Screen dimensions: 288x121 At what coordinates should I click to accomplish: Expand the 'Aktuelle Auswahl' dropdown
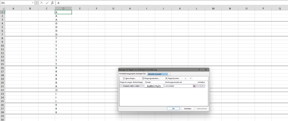pyautogui.click(x=169, y=74)
